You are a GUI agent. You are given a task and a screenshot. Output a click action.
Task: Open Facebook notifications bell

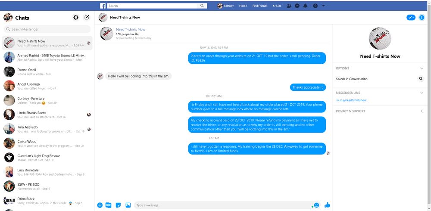coord(305,6)
